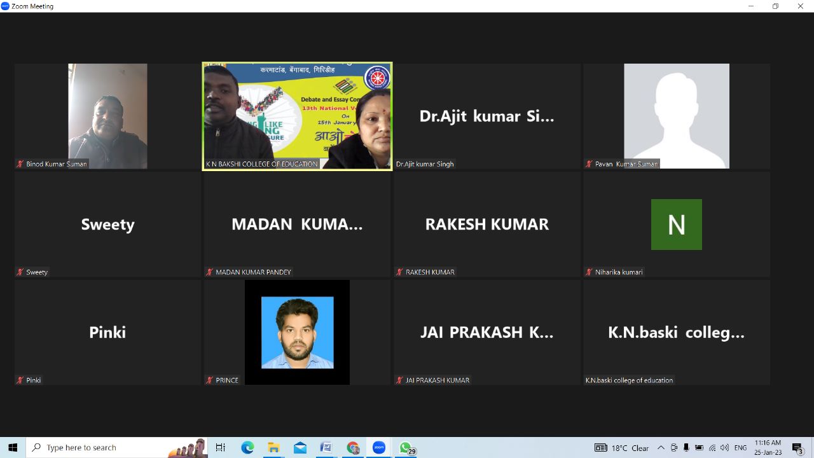Image resolution: width=814 pixels, height=458 pixels.
Task: Select K N BAKSHI COLLEGE OF EDUCATION video tile
Action: click(297, 116)
